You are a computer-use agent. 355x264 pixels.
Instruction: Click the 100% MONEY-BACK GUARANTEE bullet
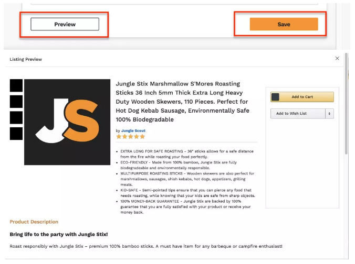(186, 206)
